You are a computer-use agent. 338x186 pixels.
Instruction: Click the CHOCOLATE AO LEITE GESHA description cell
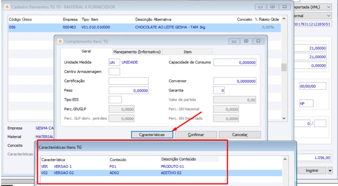tap(170, 28)
